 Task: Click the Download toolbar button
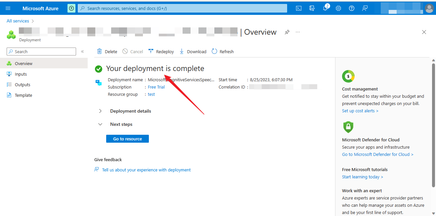click(x=193, y=52)
